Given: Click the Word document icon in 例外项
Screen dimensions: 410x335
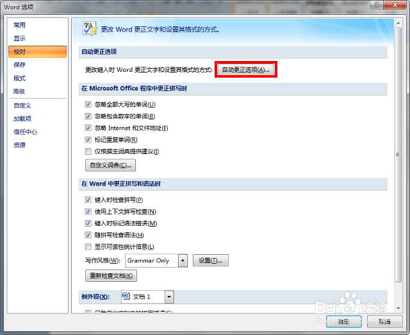Looking at the screenshot, I should [x=126, y=296].
